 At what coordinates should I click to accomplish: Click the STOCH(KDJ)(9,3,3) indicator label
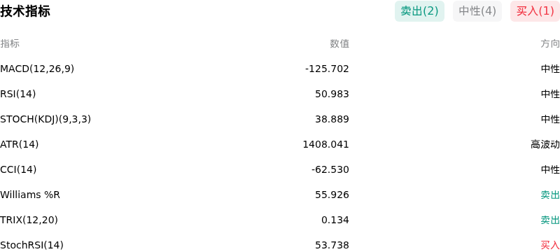[x=45, y=119]
